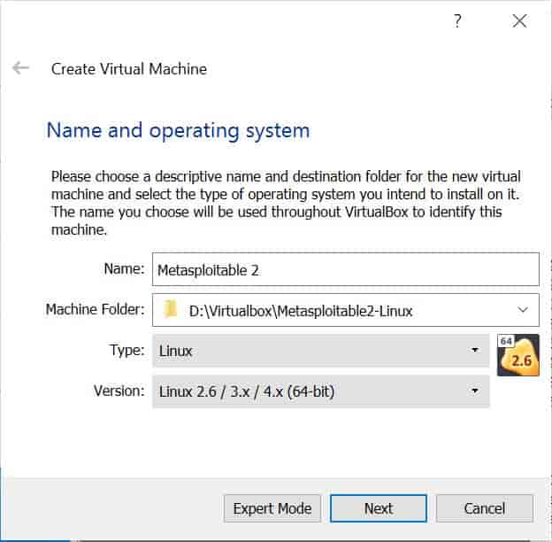Cancel virtual machine creation
Image resolution: width=552 pixels, height=542 pixels.
click(x=485, y=508)
